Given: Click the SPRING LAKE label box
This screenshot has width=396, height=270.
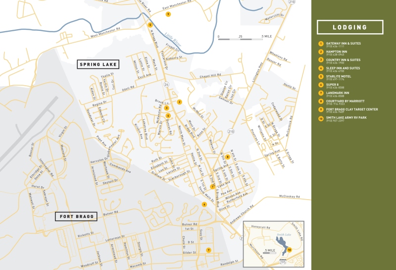Looking at the screenshot, I should click(98, 64).
